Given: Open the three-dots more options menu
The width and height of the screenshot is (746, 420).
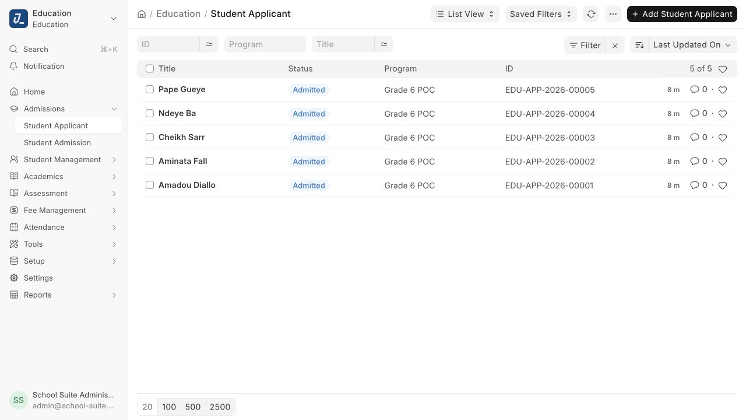Looking at the screenshot, I should [613, 14].
